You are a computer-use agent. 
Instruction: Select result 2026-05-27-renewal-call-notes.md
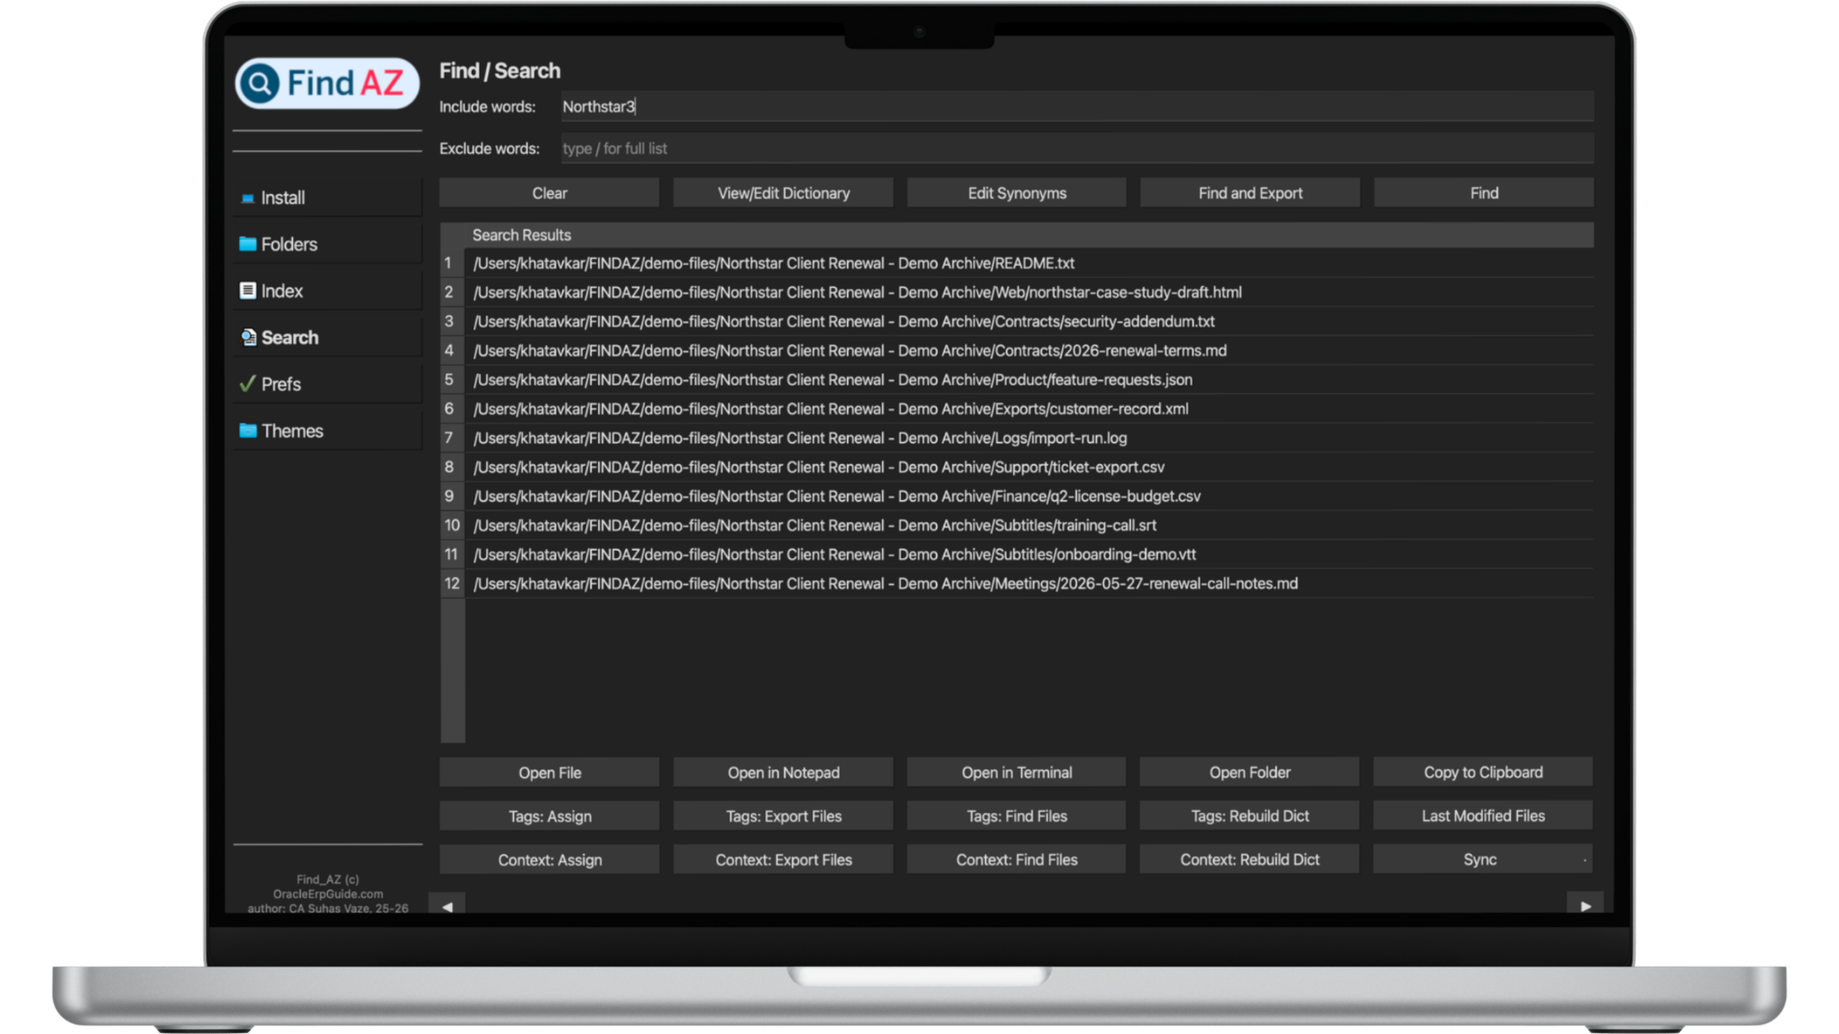point(1029,583)
